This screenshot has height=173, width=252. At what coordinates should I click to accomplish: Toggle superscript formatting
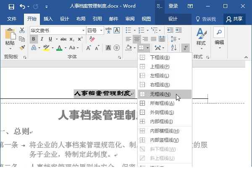pos(80,39)
